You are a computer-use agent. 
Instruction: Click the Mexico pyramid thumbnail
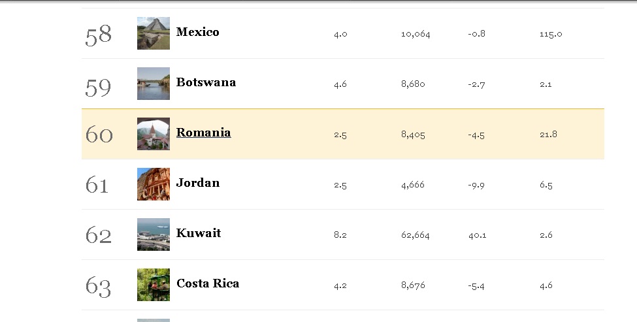tap(154, 33)
